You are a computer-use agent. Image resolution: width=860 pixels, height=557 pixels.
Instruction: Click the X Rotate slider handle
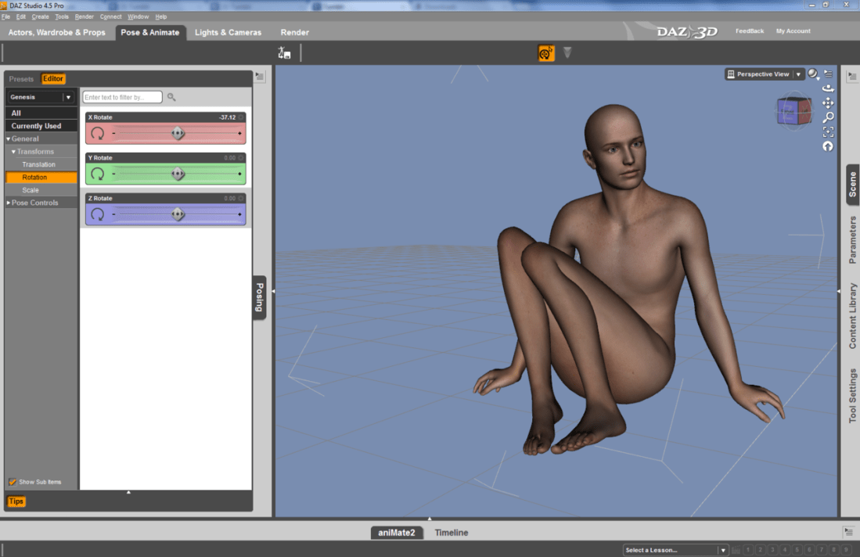click(x=178, y=134)
